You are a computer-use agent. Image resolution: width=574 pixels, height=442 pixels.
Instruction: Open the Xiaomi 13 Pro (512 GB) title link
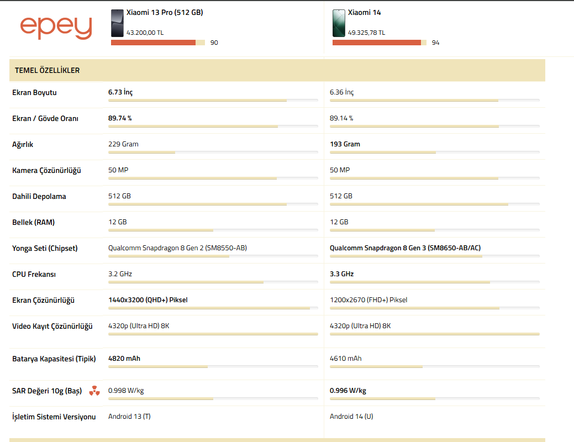point(165,13)
